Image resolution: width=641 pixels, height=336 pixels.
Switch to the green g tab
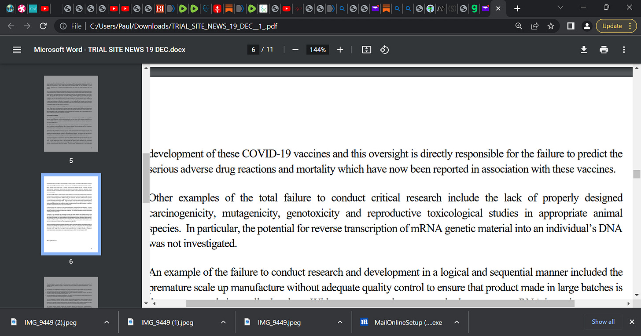[x=474, y=8]
